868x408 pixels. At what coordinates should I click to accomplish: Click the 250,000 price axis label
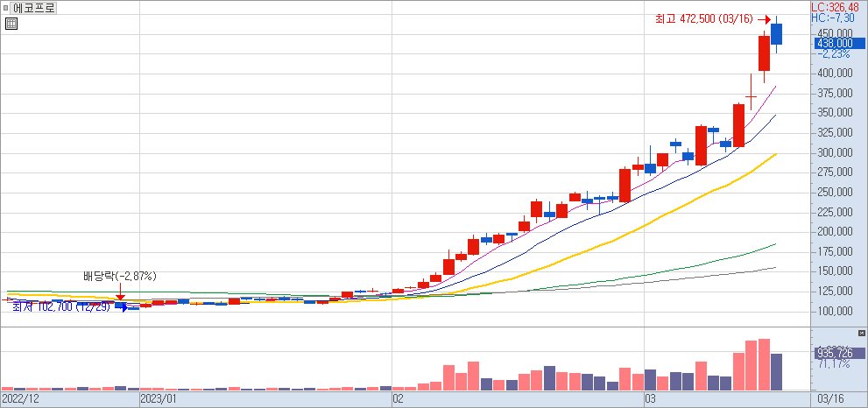click(836, 192)
